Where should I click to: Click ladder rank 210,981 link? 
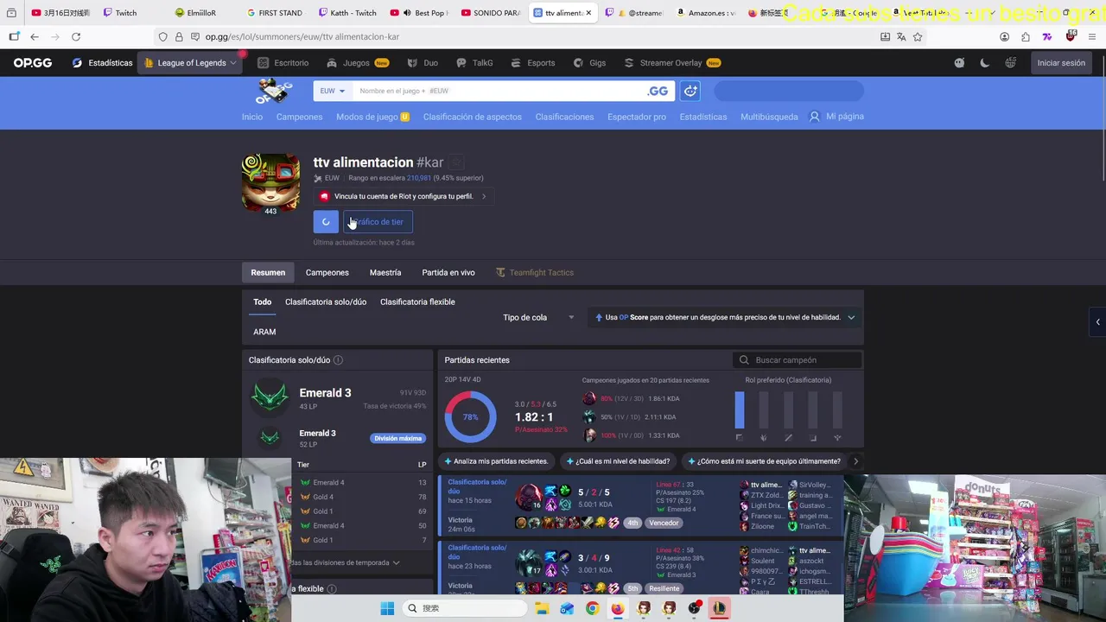coord(418,178)
